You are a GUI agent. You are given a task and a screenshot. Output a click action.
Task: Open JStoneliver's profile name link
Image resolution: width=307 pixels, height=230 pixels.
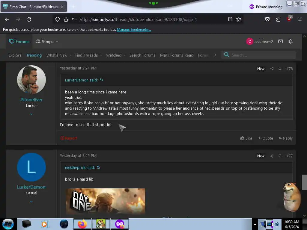tap(31, 100)
